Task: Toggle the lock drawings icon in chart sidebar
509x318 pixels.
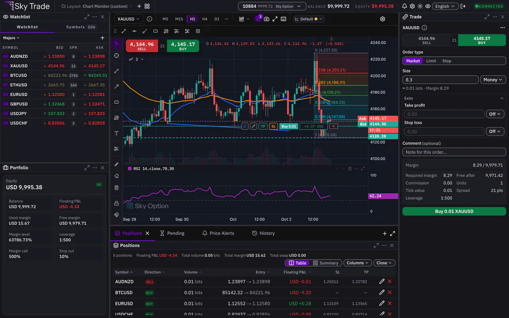Action: (x=117, y=203)
